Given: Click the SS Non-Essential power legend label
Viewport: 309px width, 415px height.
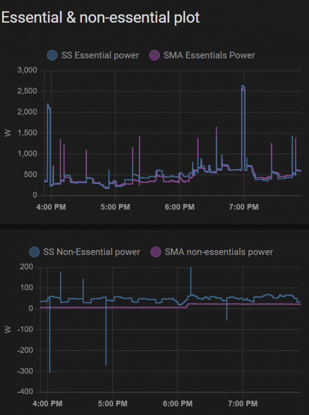Looking at the screenshot, I should [x=91, y=252].
